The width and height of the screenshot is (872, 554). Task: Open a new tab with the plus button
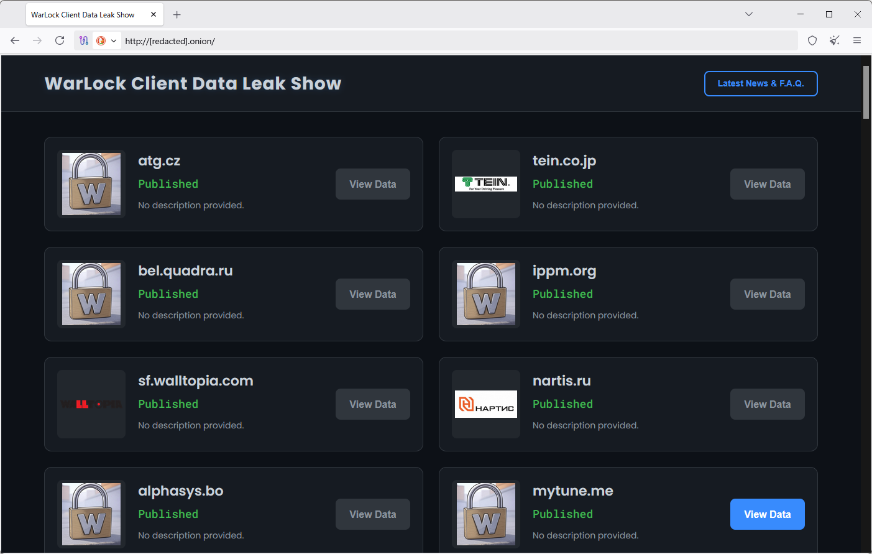click(x=177, y=14)
